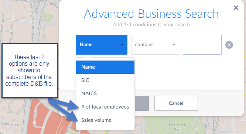Click the Cancel button
Image resolution: width=246 pixels, height=134 pixels.
click(176, 103)
